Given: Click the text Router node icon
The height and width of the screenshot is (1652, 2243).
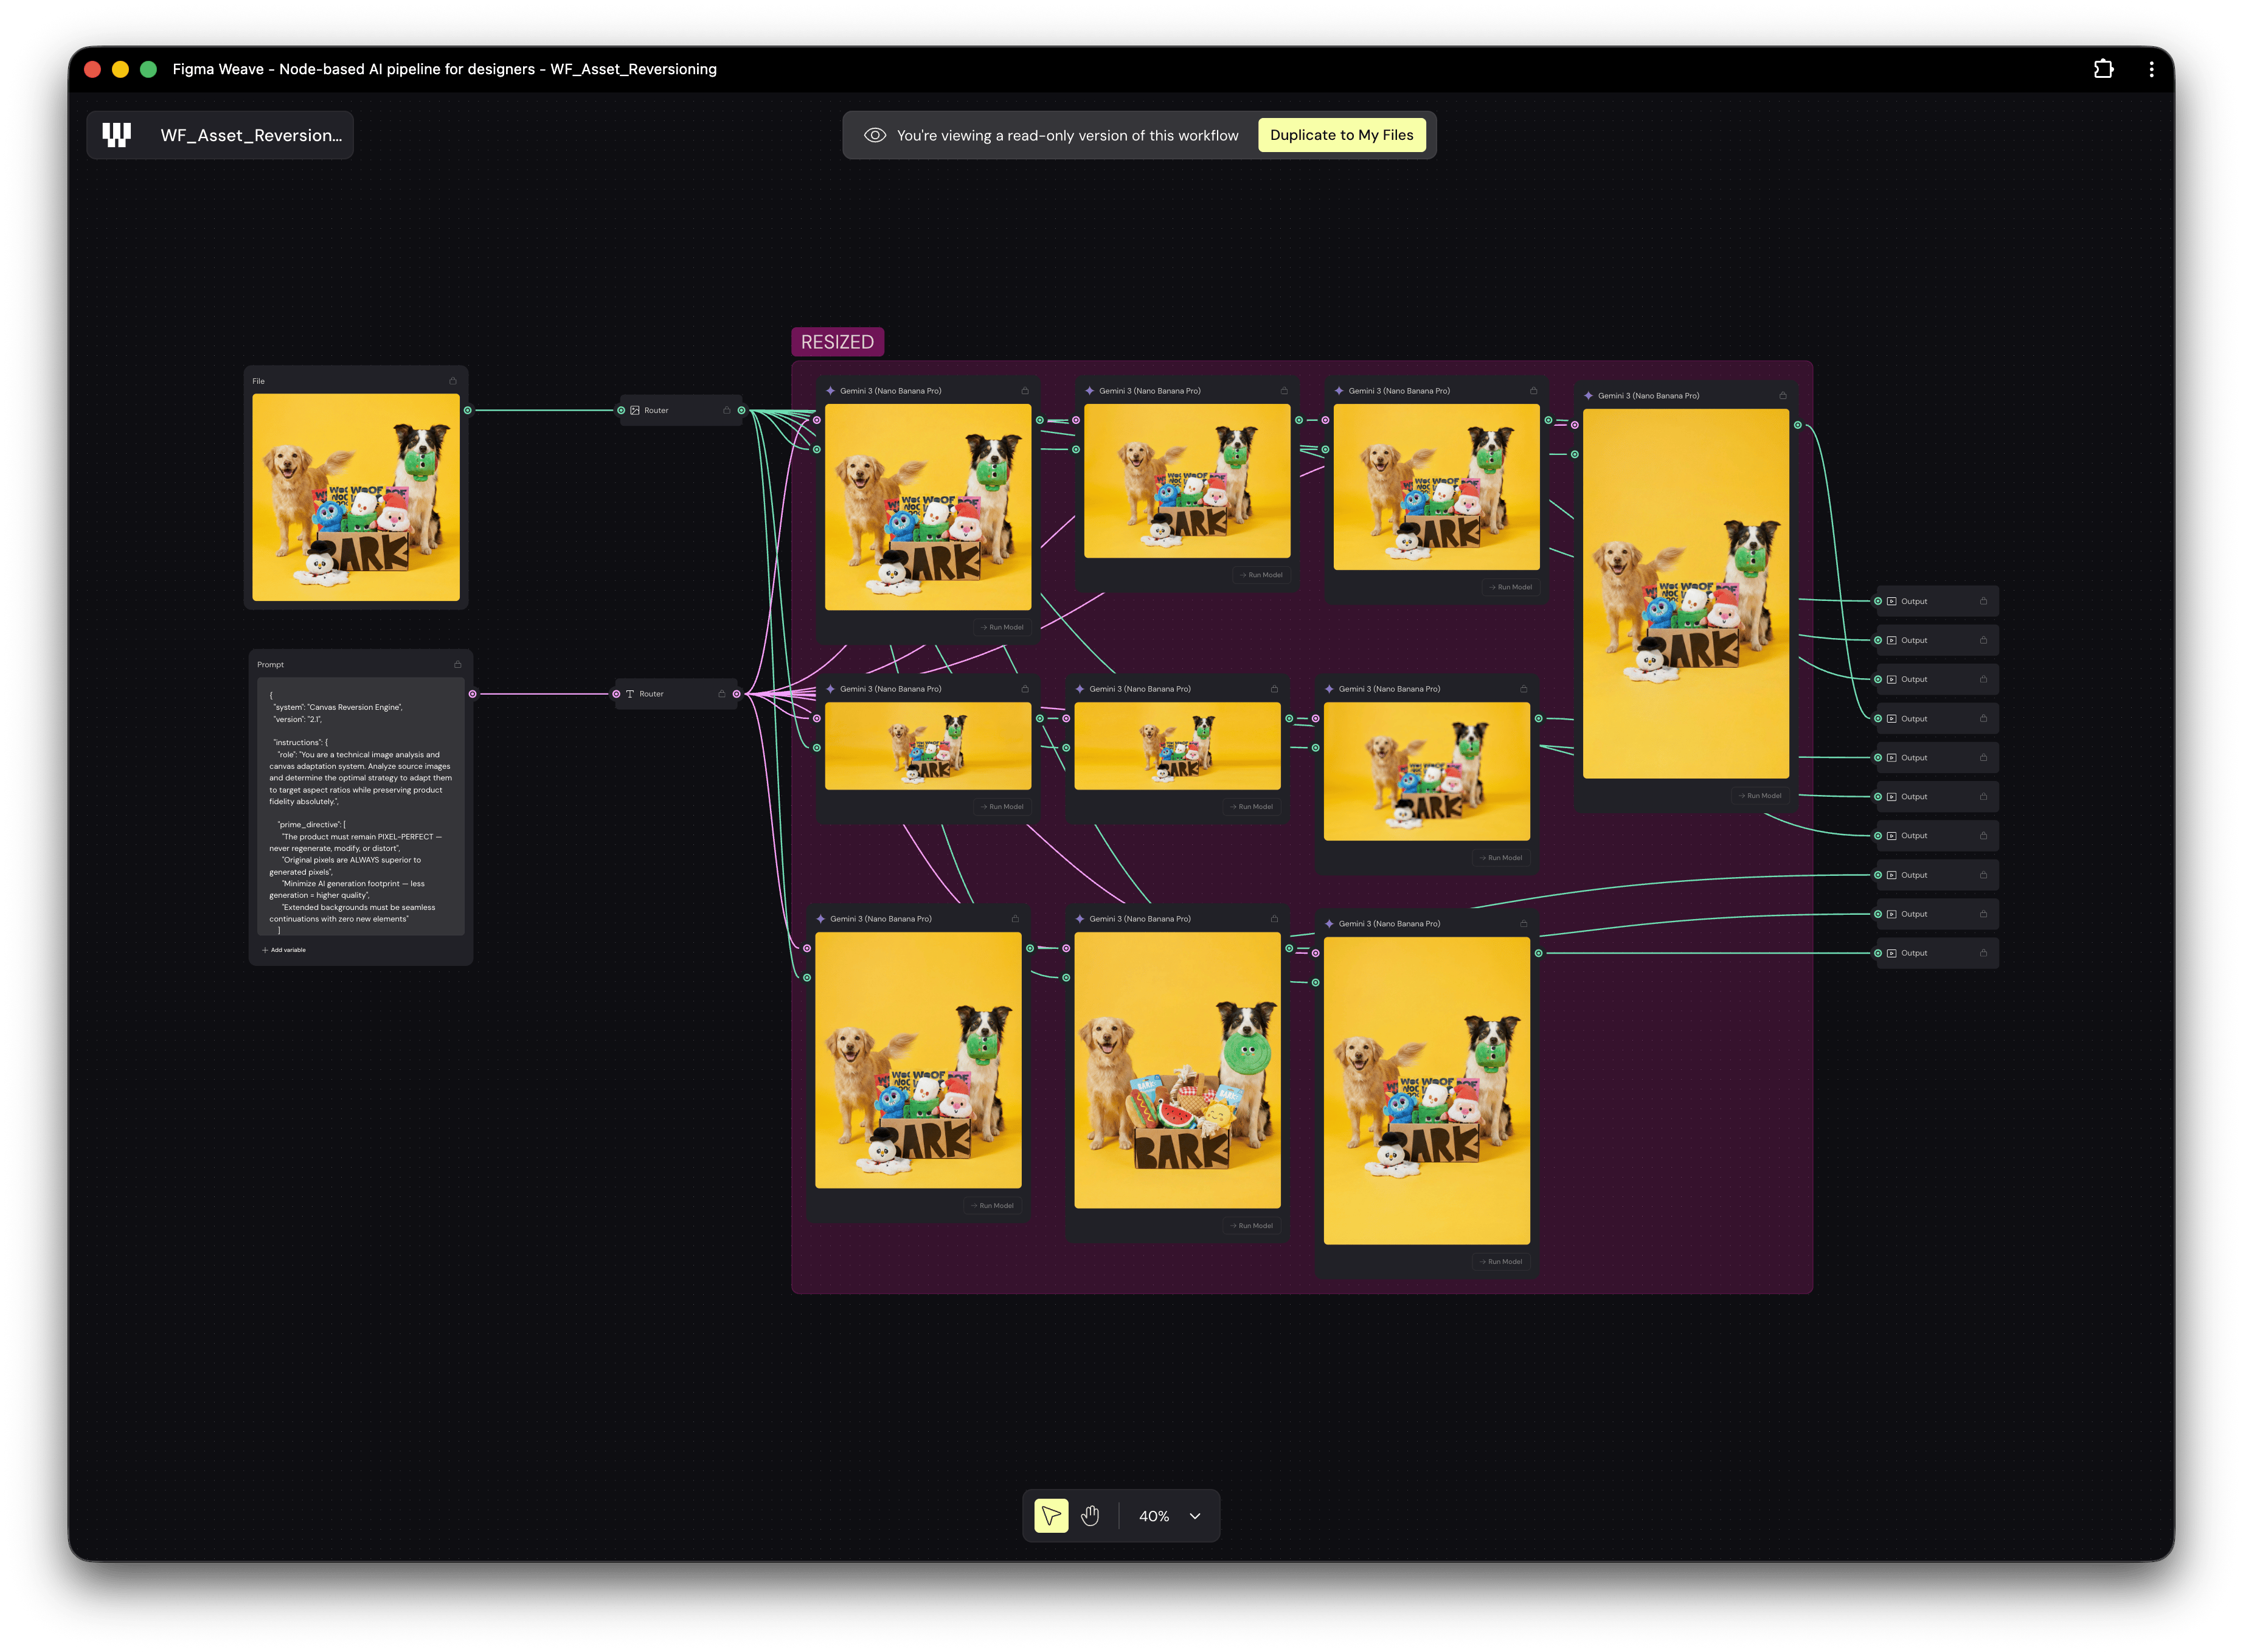Looking at the screenshot, I should point(630,694).
